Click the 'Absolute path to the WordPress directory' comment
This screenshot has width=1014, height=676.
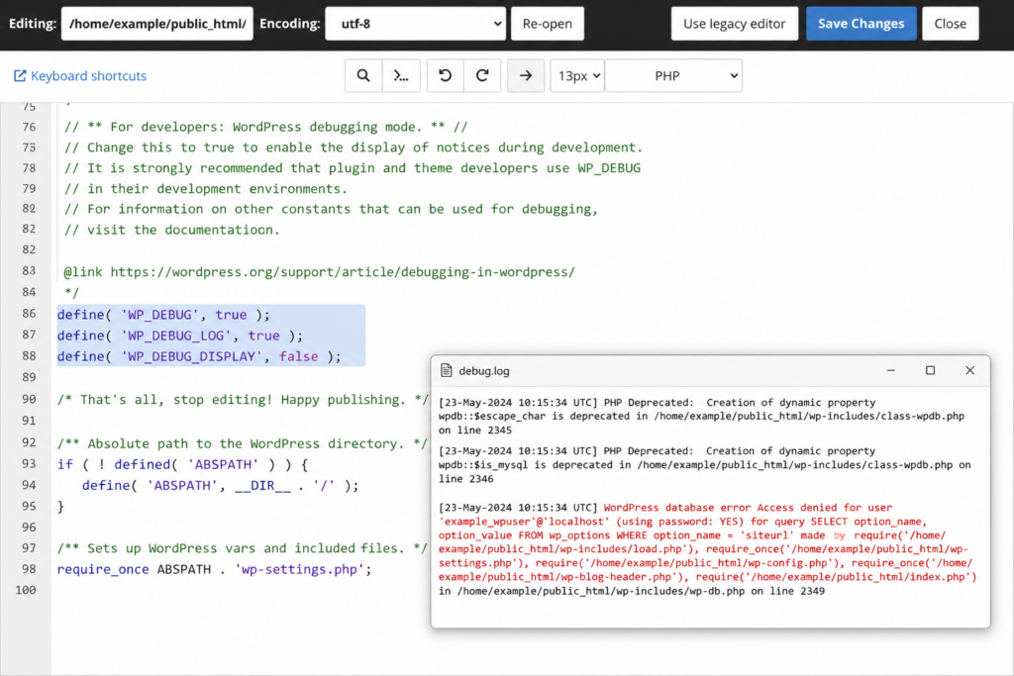242,443
